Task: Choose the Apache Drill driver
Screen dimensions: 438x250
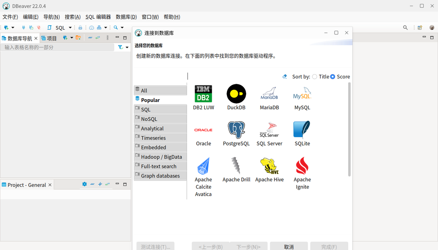Action: point(236,169)
